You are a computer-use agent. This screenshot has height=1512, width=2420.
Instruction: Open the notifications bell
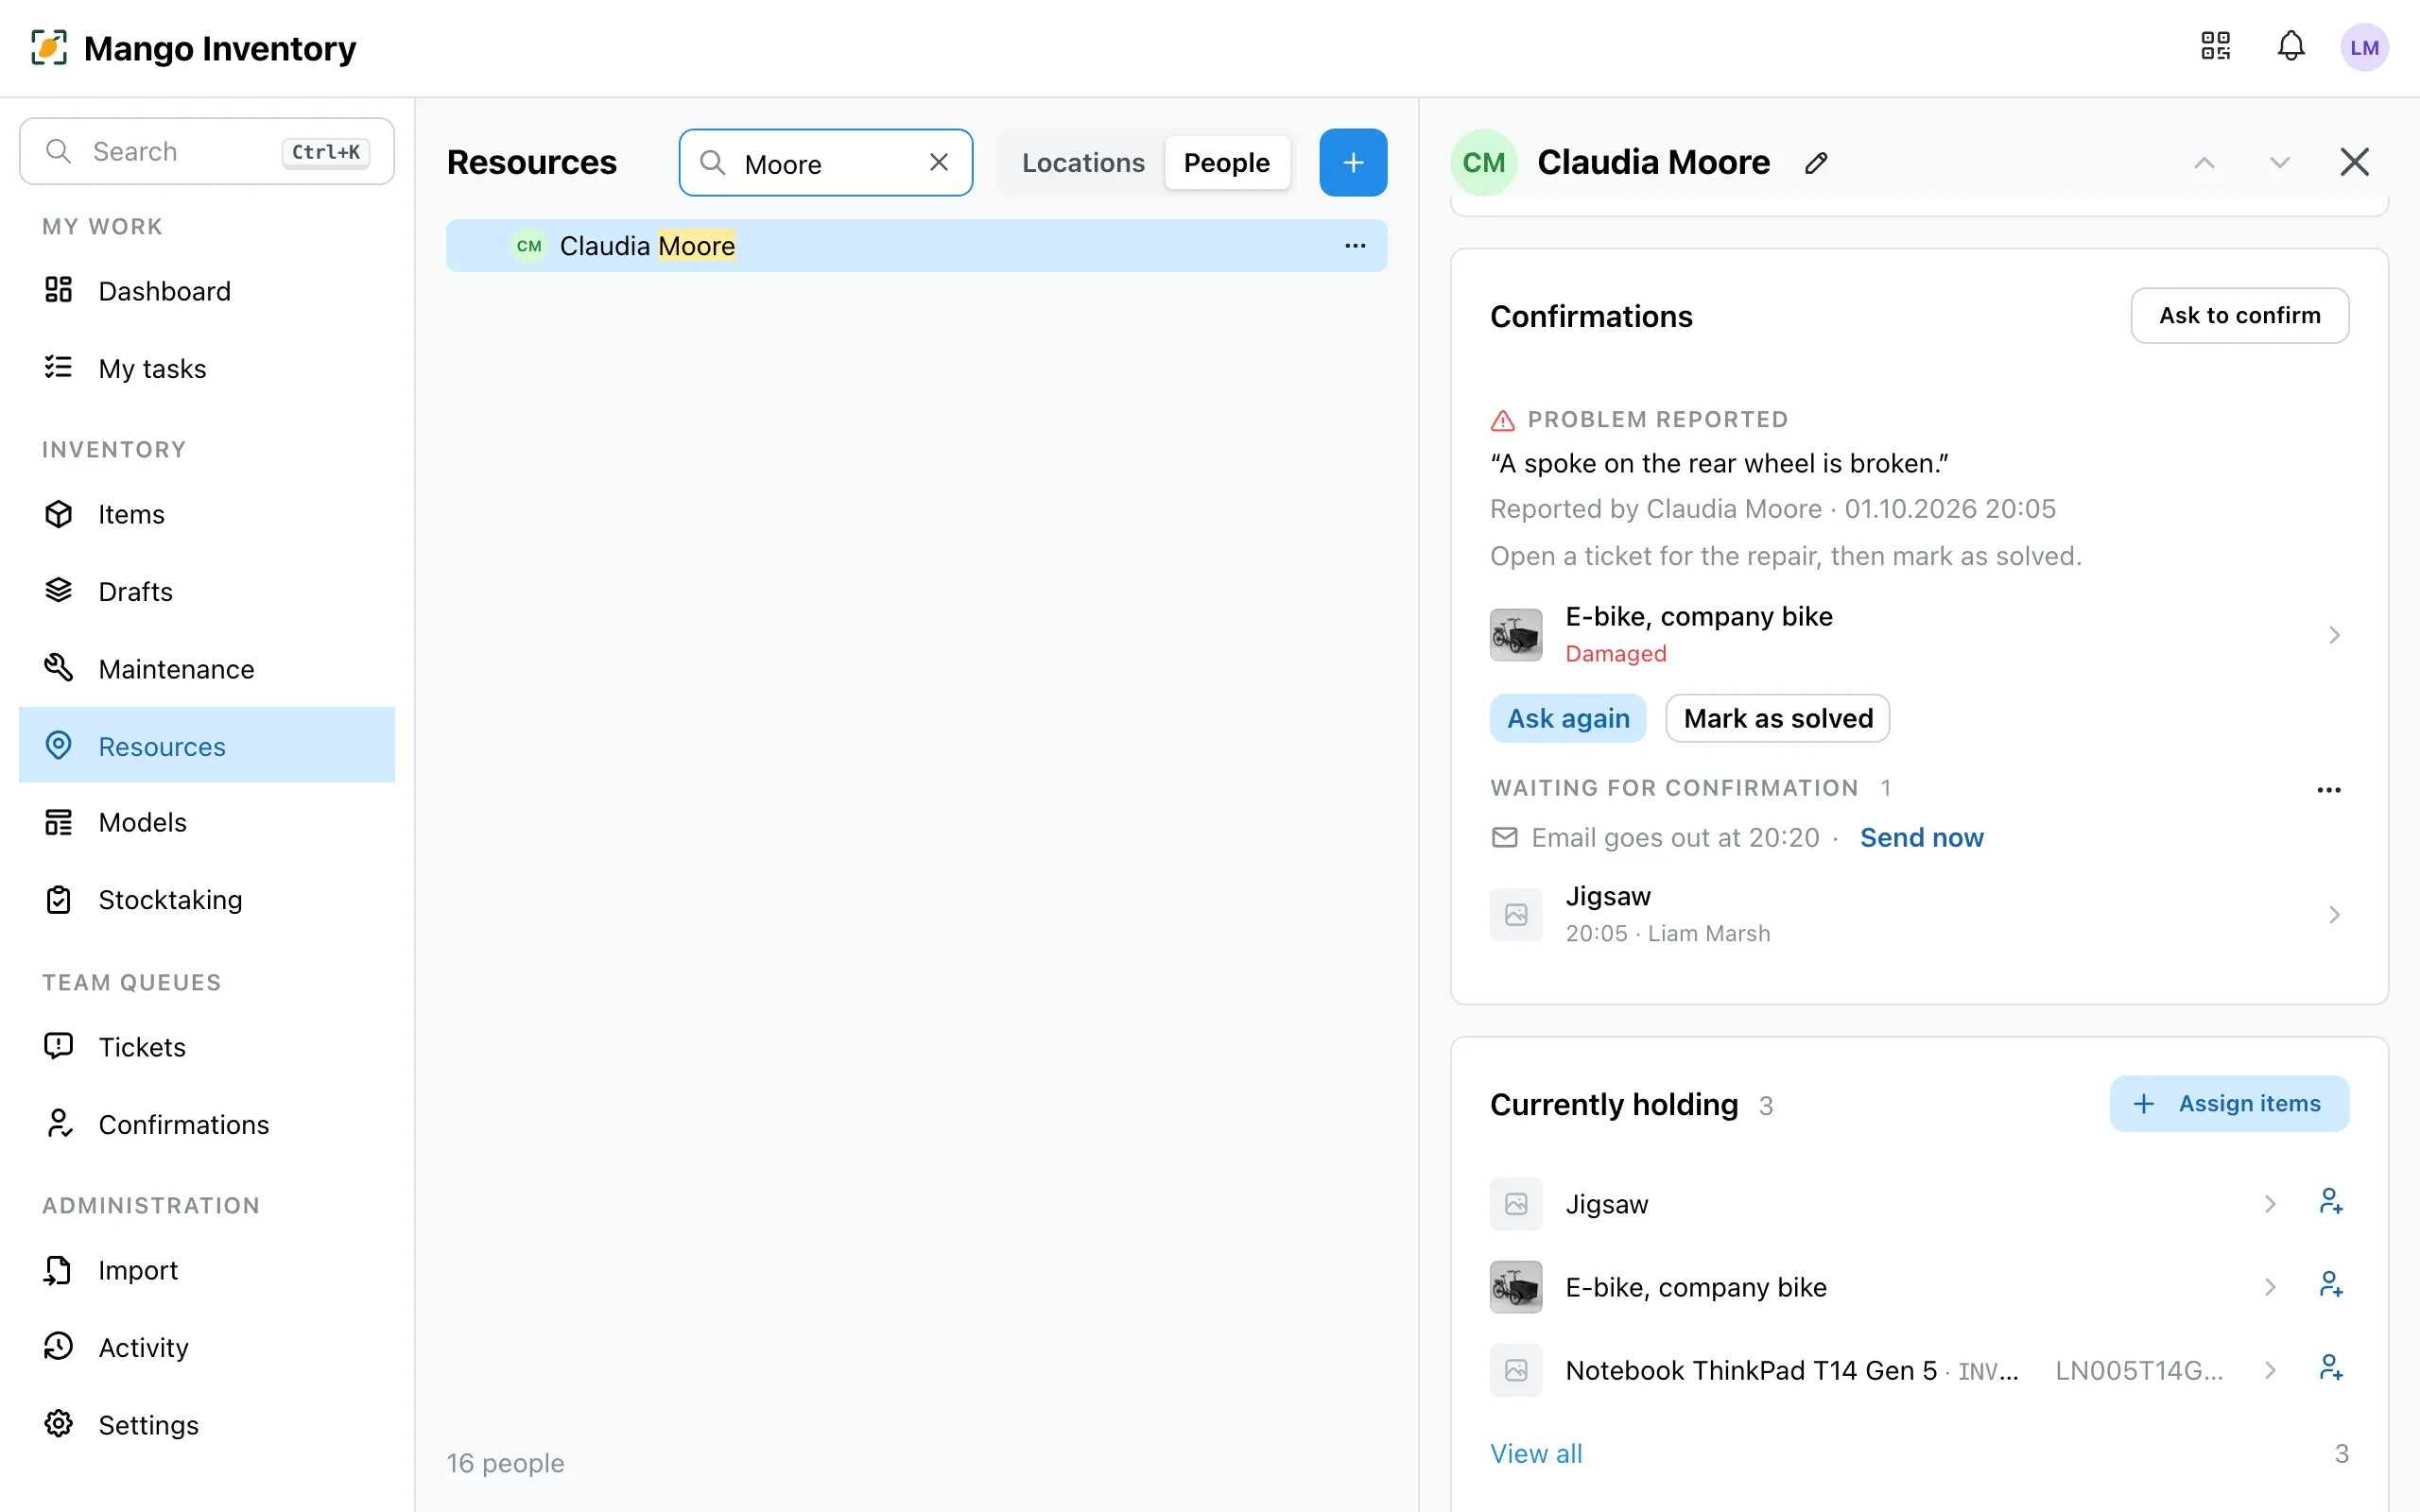pos(2291,47)
